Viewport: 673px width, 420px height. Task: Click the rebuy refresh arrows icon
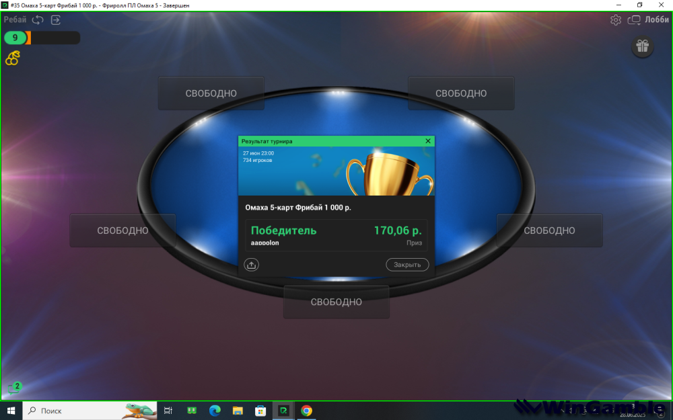point(38,20)
